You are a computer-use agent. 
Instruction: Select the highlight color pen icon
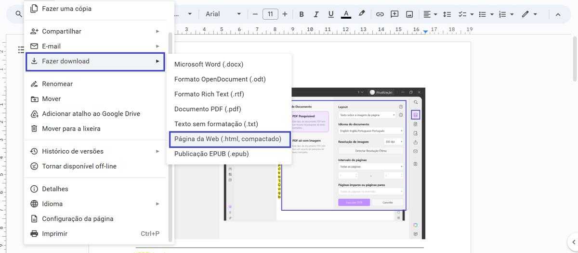point(362,14)
